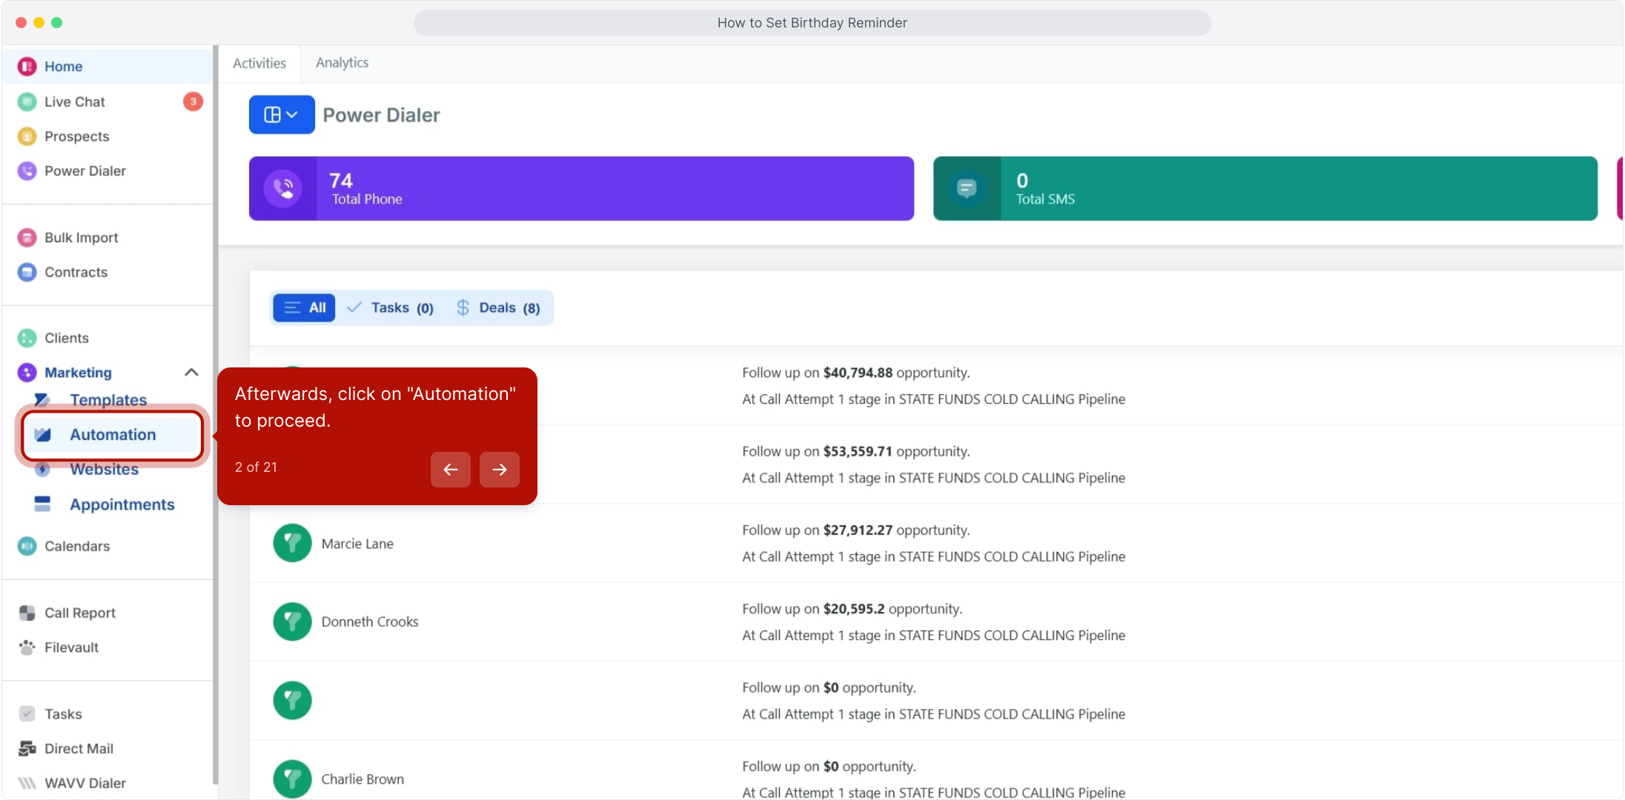Click the Total Phone card icon
The height and width of the screenshot is (800, 1625).
coord(283,188)
